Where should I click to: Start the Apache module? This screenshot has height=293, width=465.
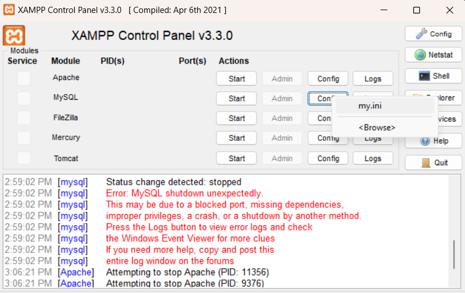coord(236,79)
